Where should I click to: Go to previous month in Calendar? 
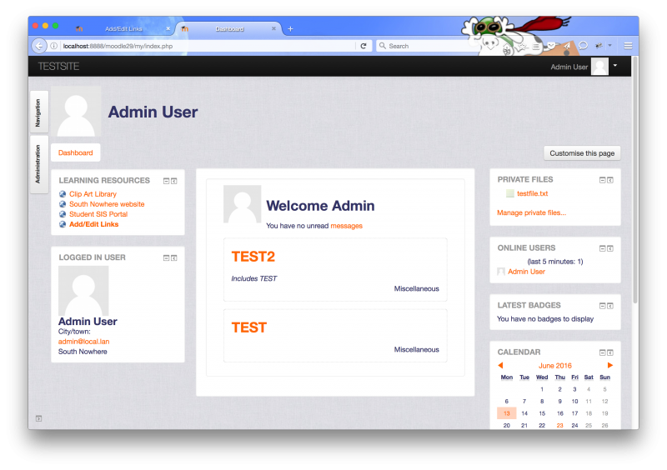tap(501, 365)
